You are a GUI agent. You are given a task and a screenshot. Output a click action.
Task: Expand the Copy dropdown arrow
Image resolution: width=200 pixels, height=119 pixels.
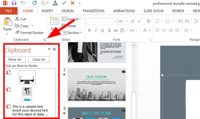(33, 26)
